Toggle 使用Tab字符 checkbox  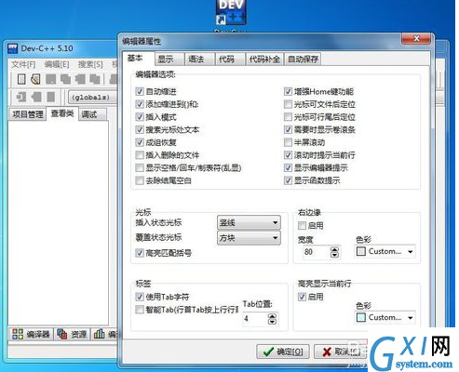coord(140,297)
